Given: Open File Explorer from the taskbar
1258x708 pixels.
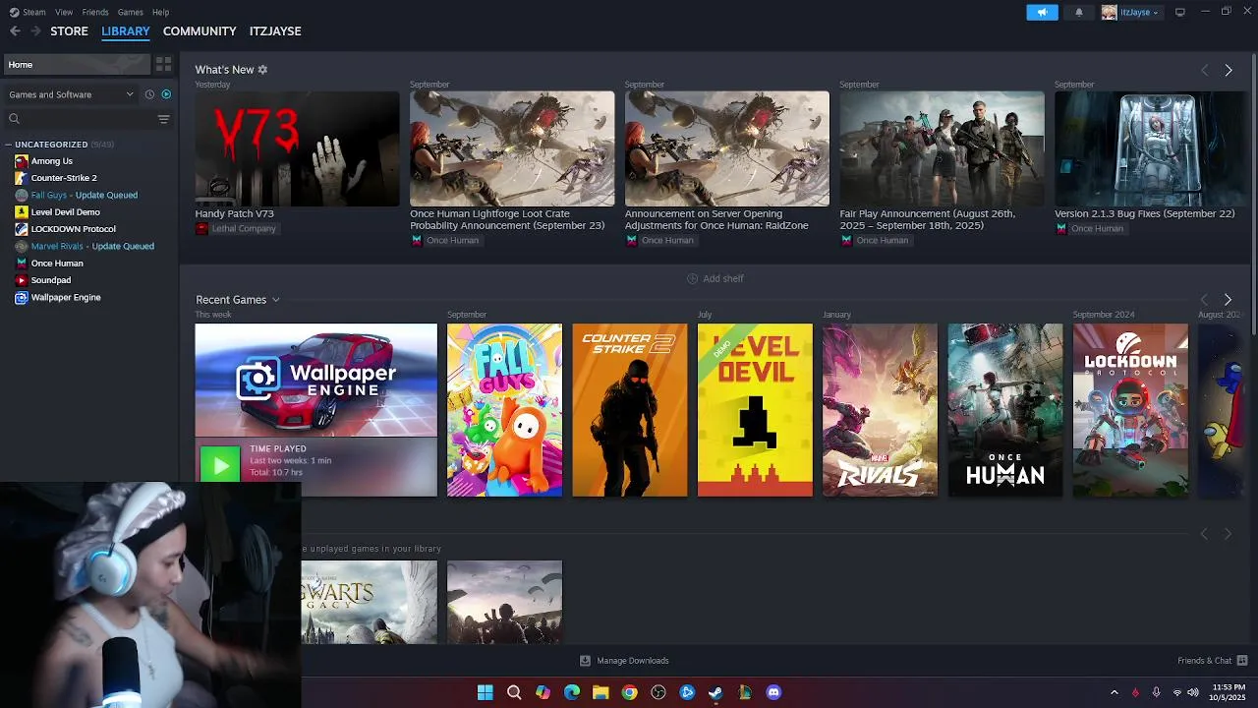Looking at the screenshot, I should tap(600, 692).
